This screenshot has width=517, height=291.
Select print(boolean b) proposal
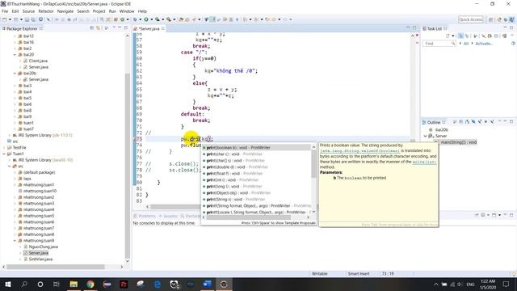(x=256, y=147)
